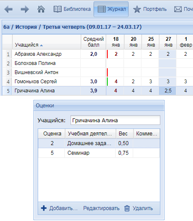The image size is (193, 221).
Task: Click the Учащийся name input field
Action: tap(115, 120)
